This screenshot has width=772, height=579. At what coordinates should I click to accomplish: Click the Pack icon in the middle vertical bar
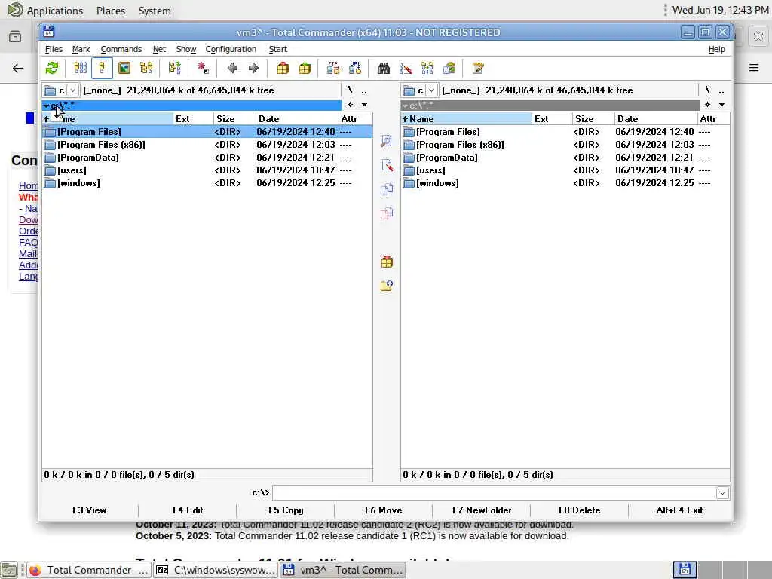coord(387,262)
